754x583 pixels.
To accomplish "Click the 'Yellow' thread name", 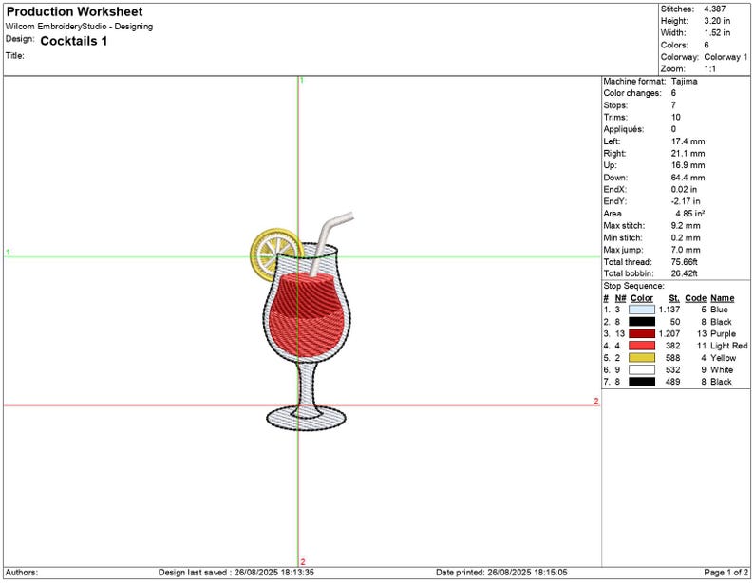I will tap(724, 358).
